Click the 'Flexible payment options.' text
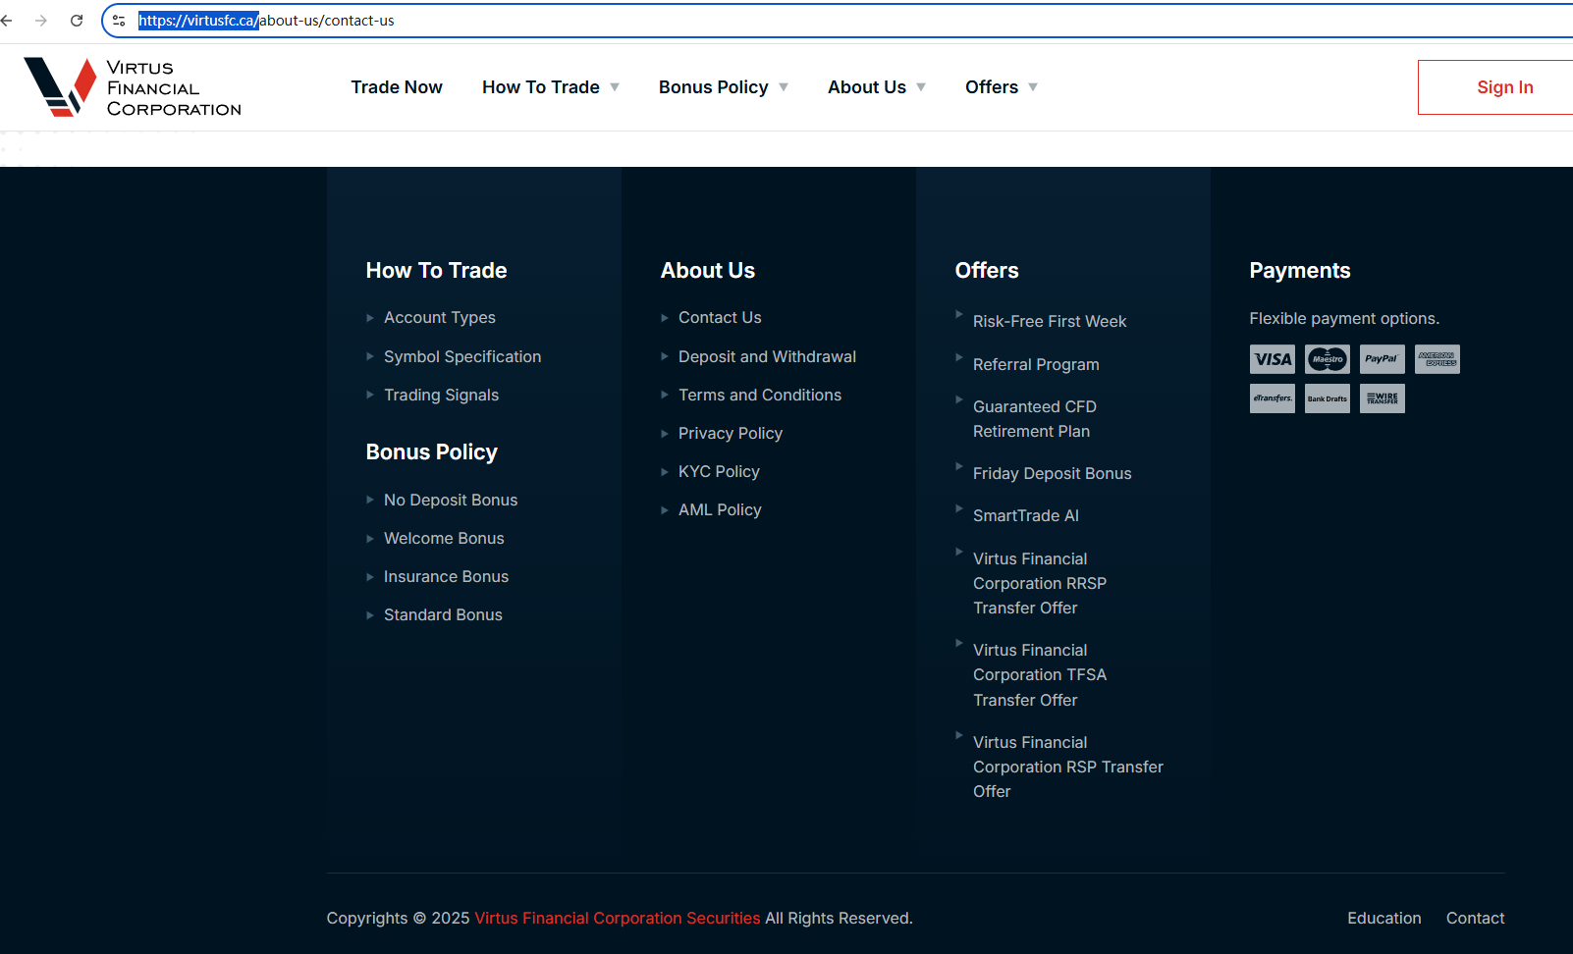The height and width of the screenshot is (954, 1573). click(1344, 319)
